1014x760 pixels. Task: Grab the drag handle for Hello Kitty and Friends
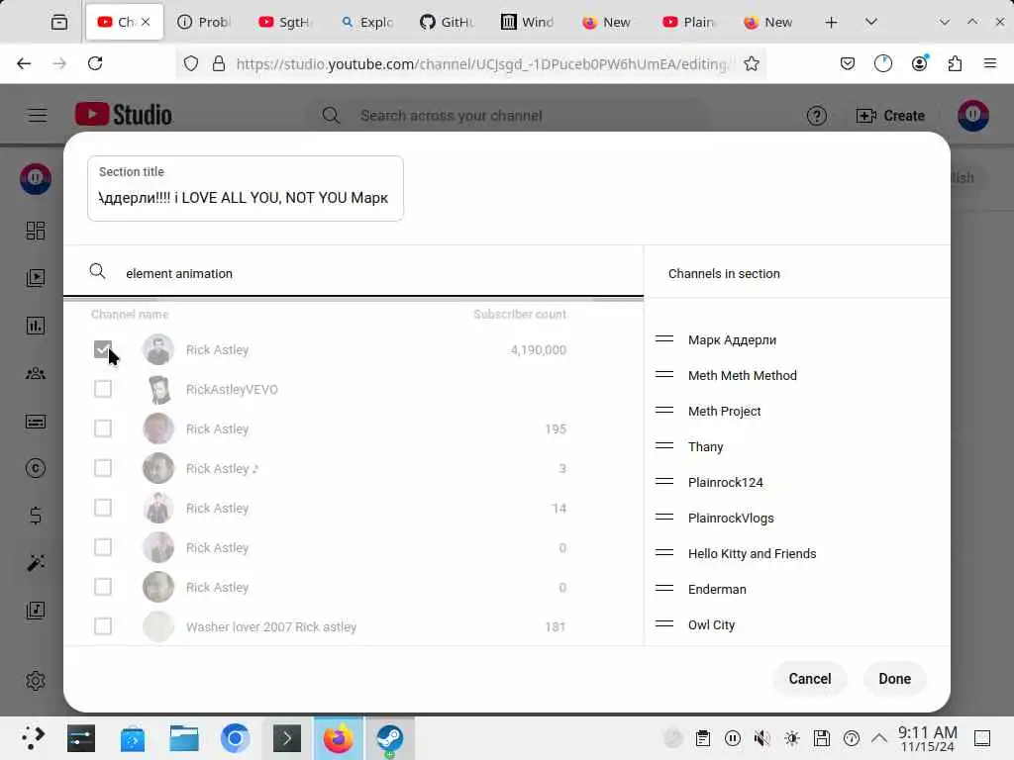[664, 552]
